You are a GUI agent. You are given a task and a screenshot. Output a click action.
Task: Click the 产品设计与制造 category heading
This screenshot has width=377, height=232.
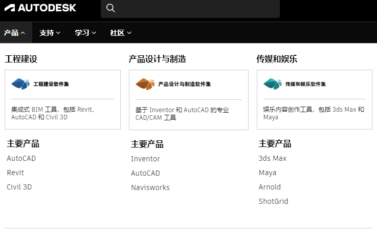click(x=158, y=59)
